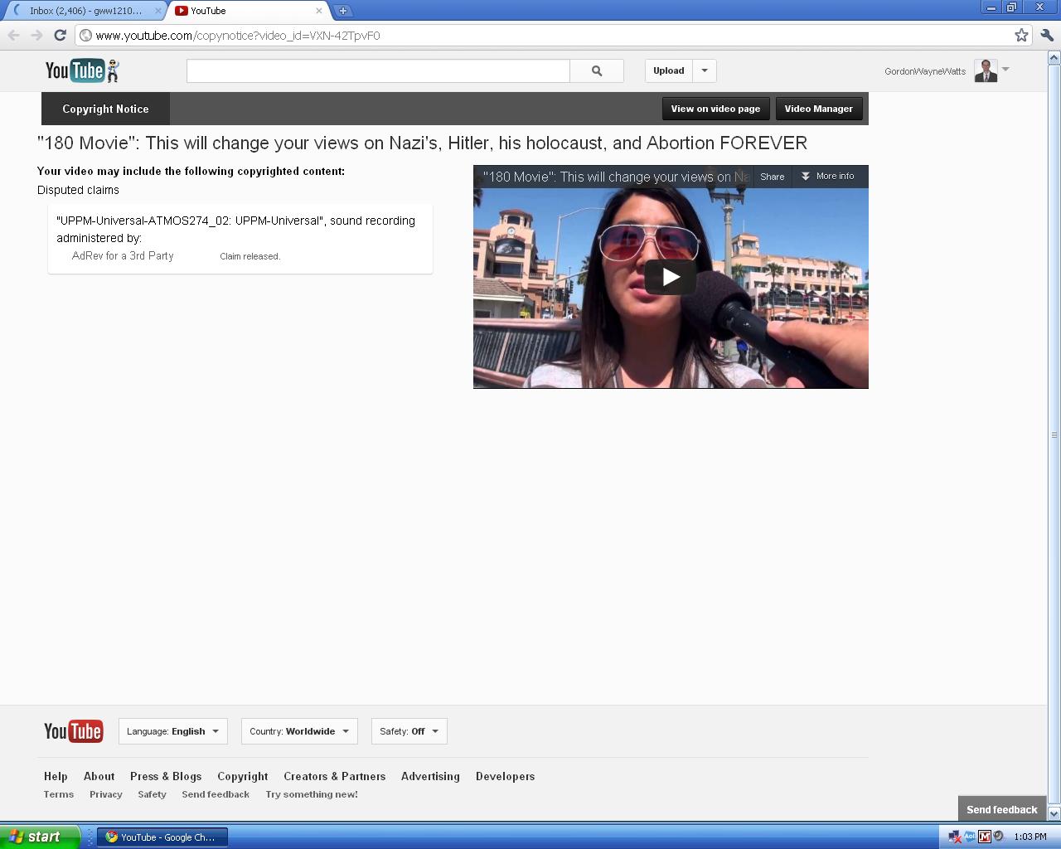Click the YouTube logo in header

click(82, 70)
